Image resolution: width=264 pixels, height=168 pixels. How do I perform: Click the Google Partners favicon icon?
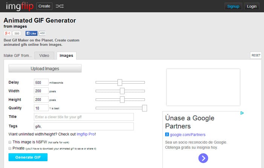coord(167,134)
